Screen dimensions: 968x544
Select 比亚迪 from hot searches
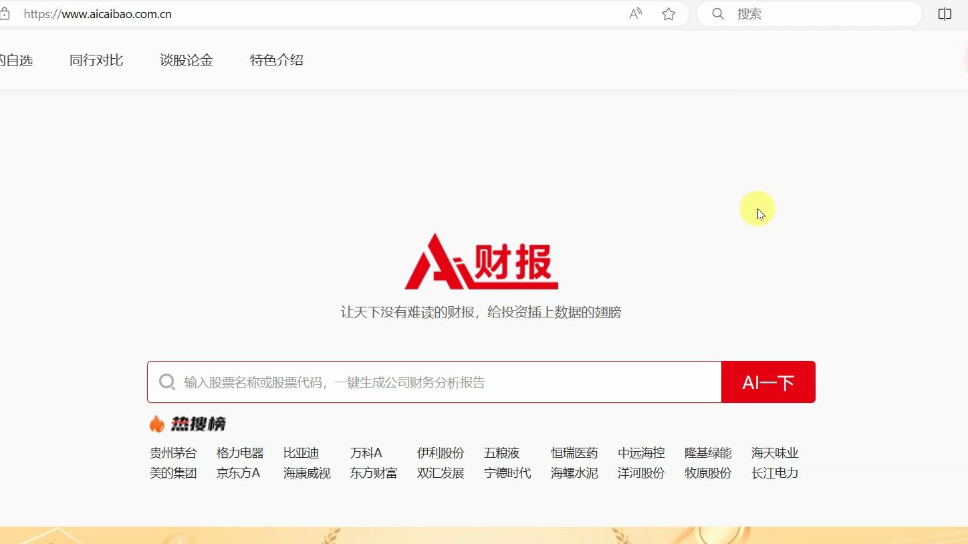tap(301, 453)
